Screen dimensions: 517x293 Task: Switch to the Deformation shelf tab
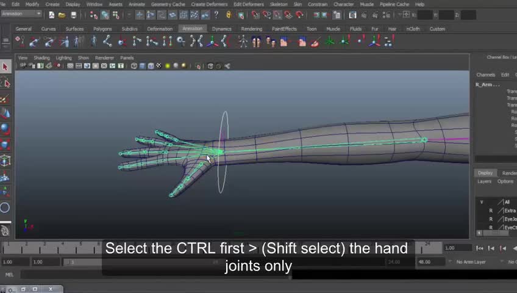coord(160,29)
